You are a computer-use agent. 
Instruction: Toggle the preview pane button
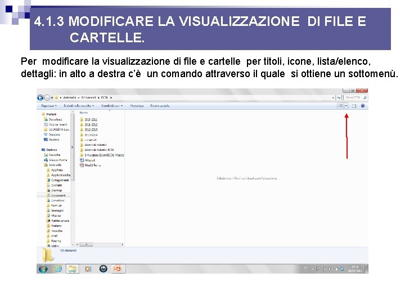click(x=354, y=106)
